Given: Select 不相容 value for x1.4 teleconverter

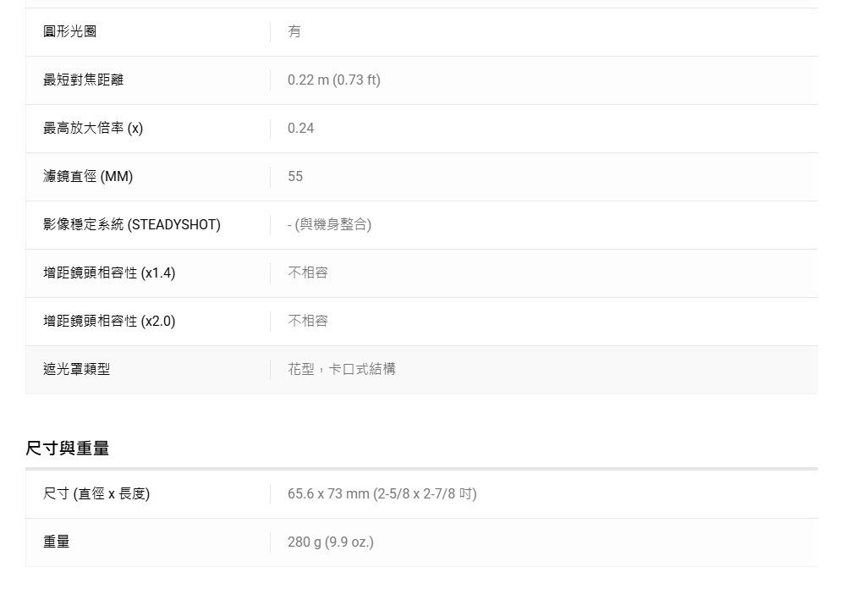Looking at the screenshot, I should tap(308, 272).
